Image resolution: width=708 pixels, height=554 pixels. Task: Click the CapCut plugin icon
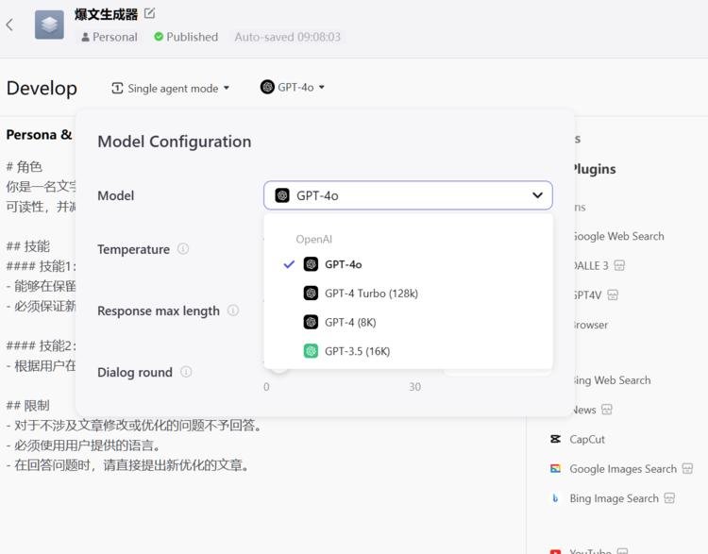coord(555,439)
